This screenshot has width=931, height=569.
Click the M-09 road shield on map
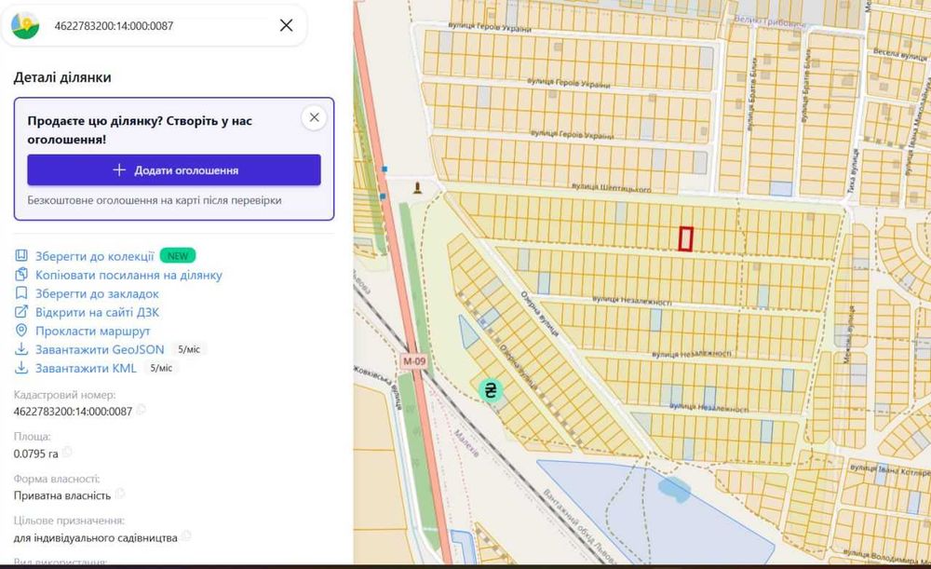pyautogui.click(x=414, y=361)
